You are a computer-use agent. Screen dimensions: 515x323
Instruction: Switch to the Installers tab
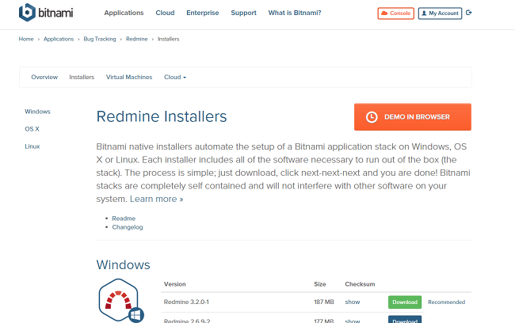82,77
